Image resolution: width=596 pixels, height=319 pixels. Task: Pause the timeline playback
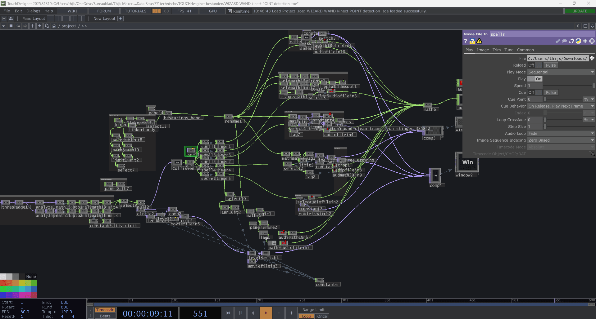click(240, 313)
